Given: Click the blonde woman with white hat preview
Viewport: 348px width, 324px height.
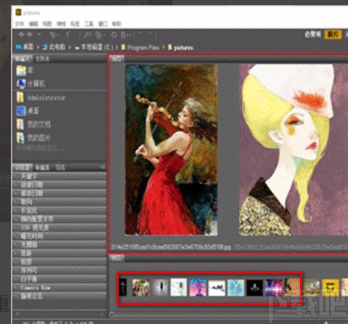Looking at the screenshot, I should click(294, 149).
